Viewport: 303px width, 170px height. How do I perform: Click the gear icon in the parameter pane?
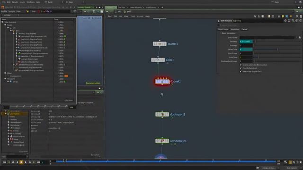point(285,21)
